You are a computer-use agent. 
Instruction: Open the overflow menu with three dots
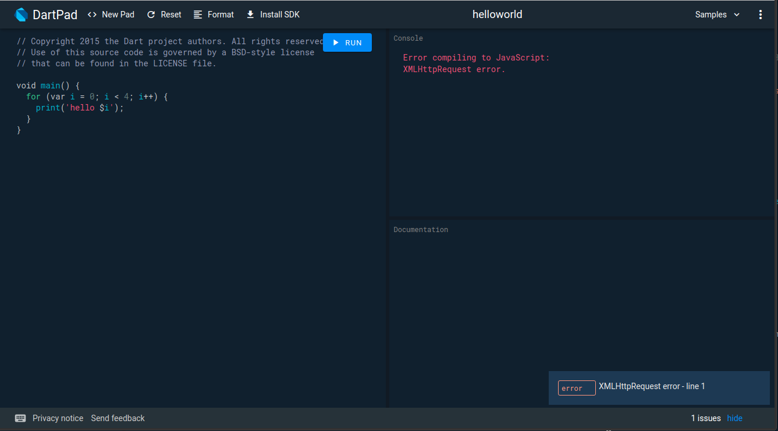(761, 14)
